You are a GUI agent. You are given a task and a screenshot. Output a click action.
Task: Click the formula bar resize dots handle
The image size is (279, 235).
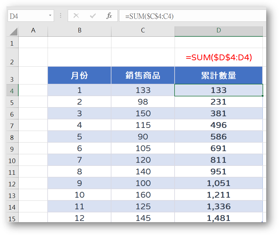61,16
